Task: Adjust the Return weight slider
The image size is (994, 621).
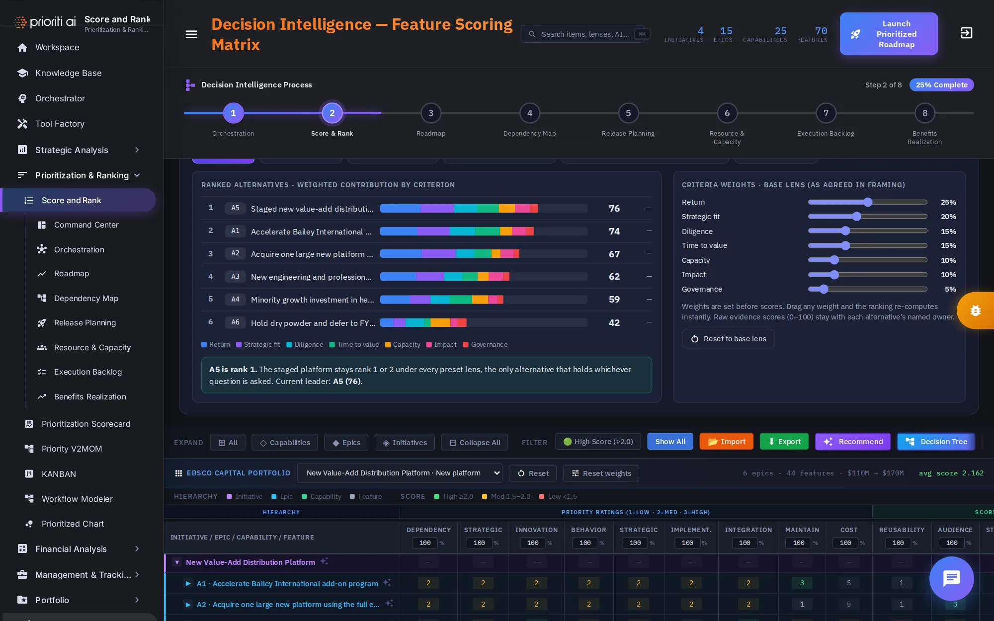Action: 868,202
